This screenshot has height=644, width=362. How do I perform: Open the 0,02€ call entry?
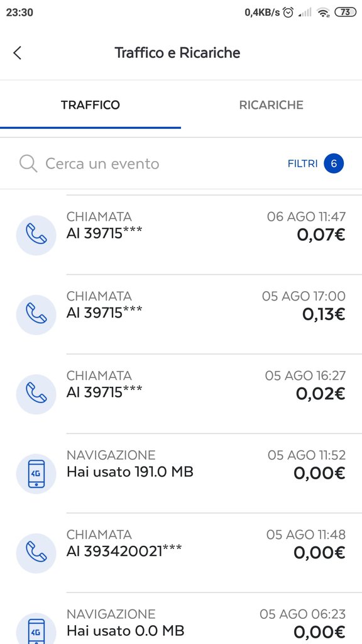181,394
